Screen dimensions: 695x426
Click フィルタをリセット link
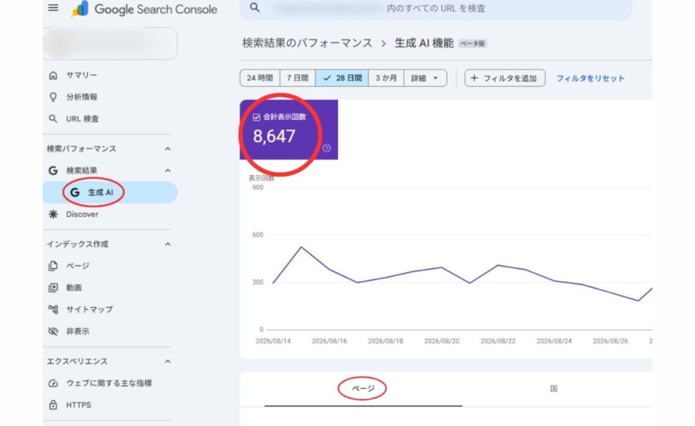(x=590, y=79)
